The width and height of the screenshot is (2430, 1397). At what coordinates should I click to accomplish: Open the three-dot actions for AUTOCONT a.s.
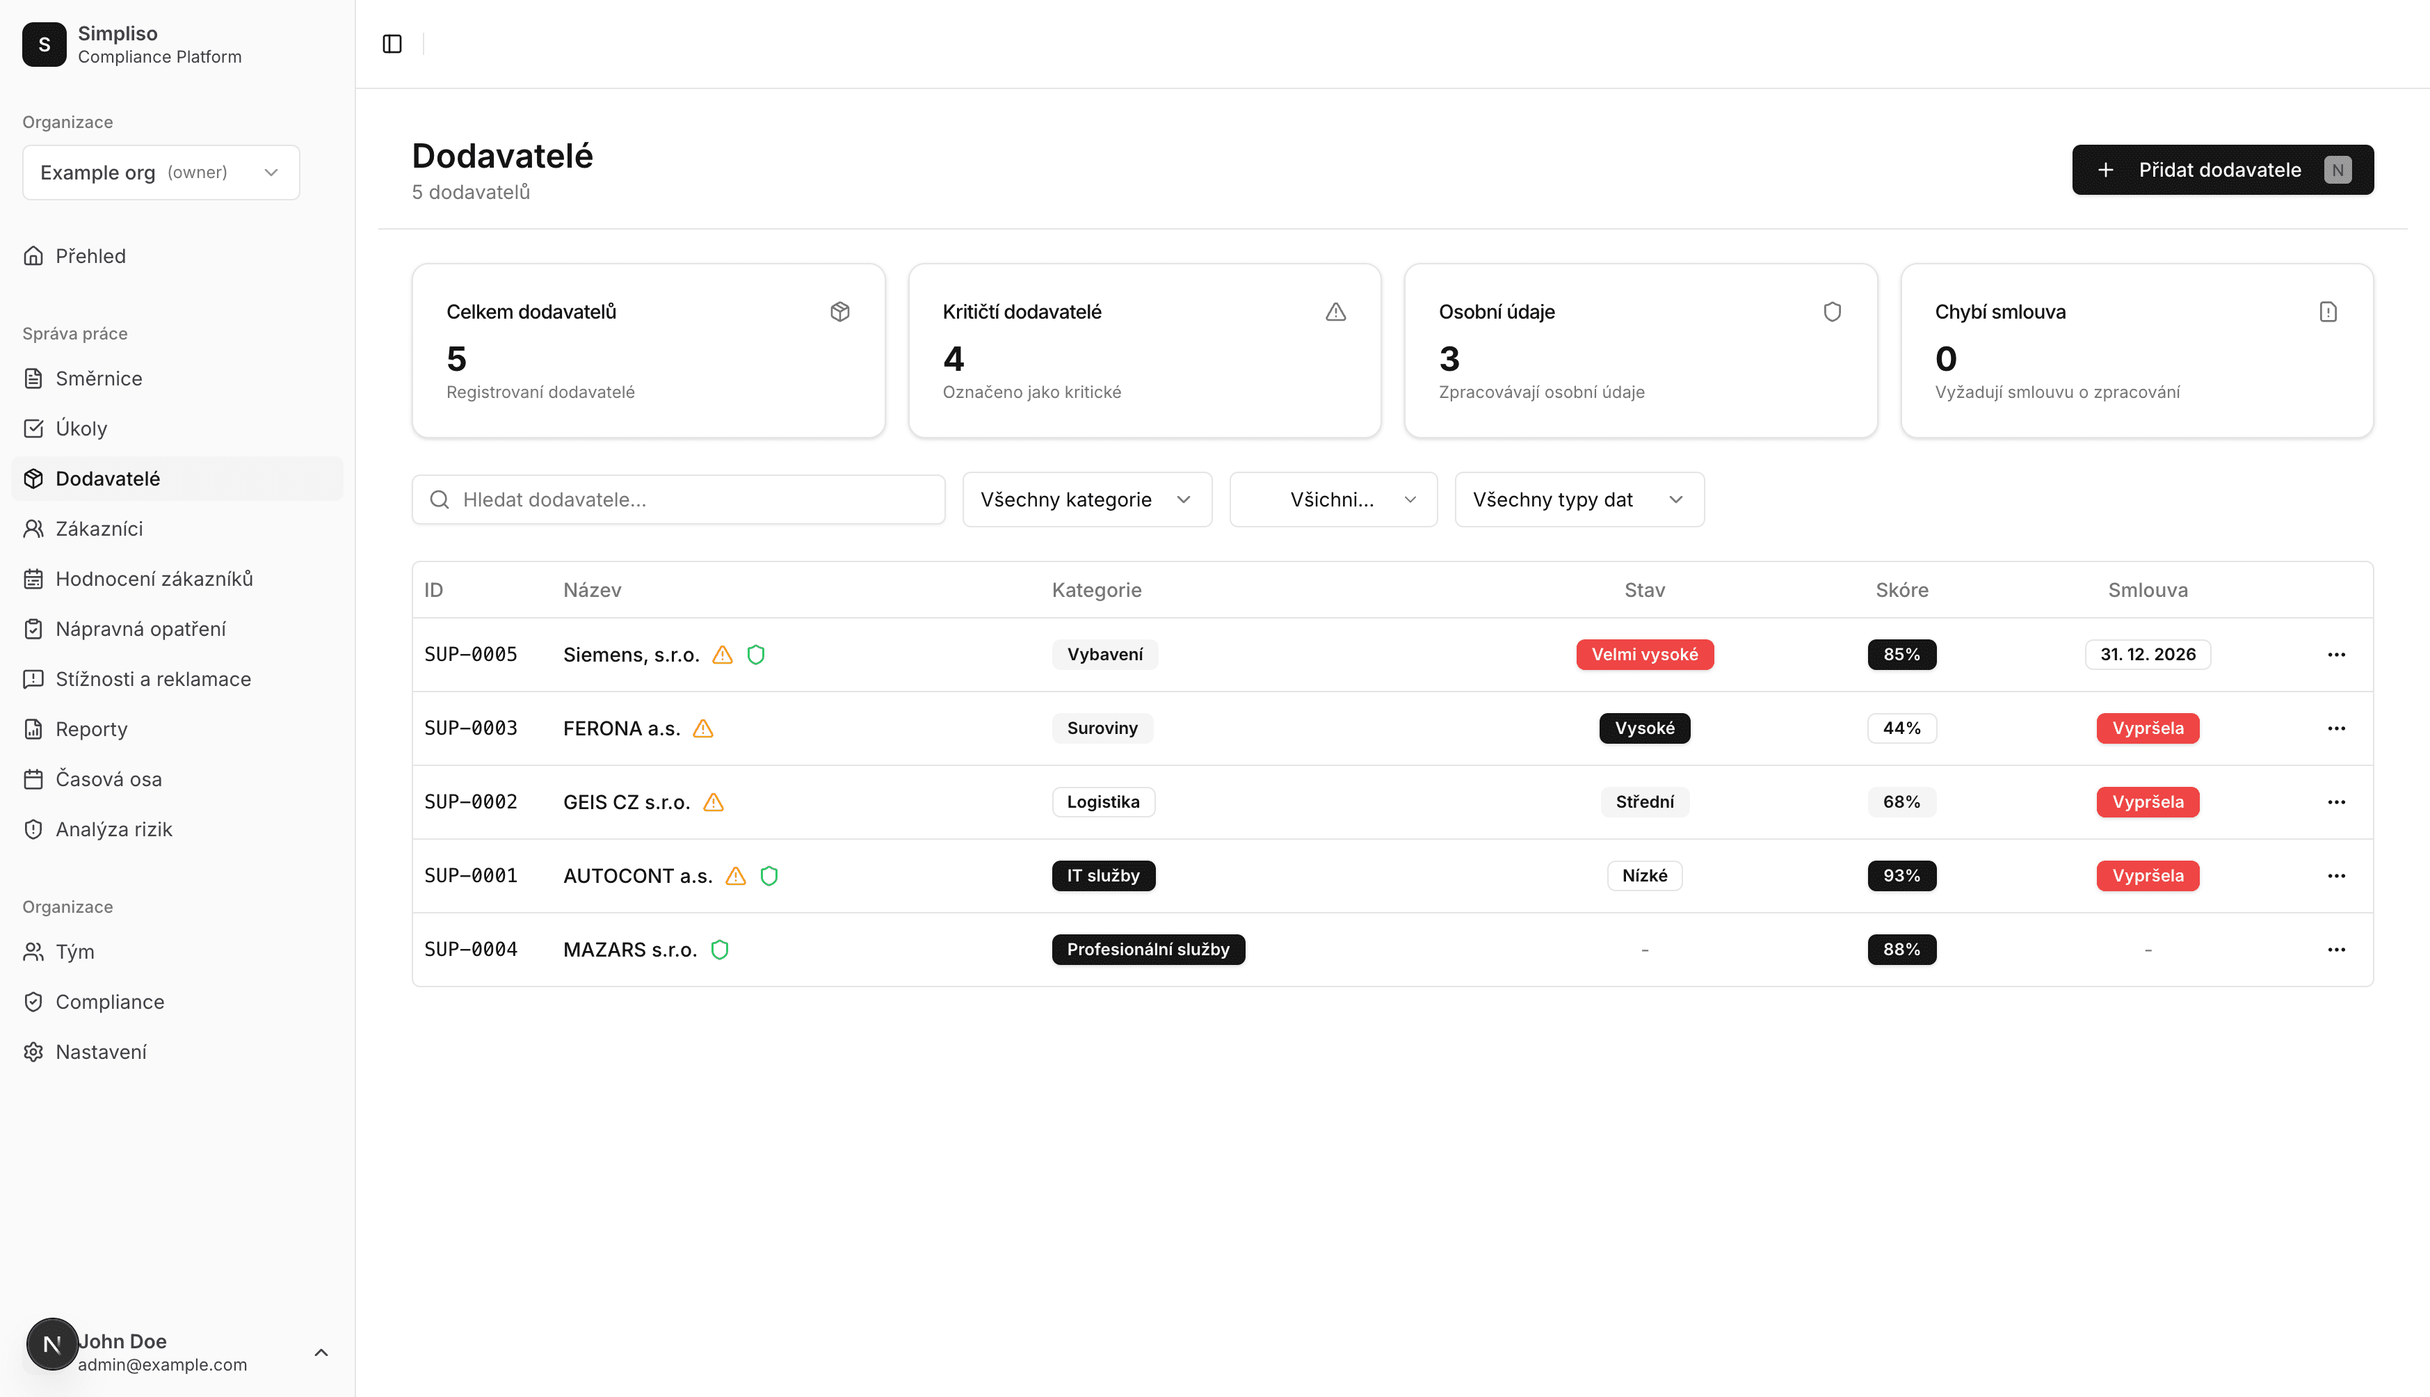2336,875
